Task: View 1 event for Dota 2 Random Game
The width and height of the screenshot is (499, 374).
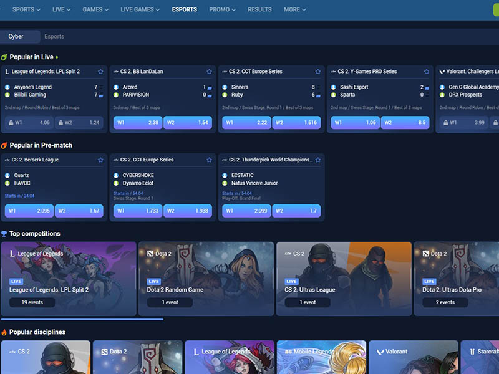Action: 170,302
